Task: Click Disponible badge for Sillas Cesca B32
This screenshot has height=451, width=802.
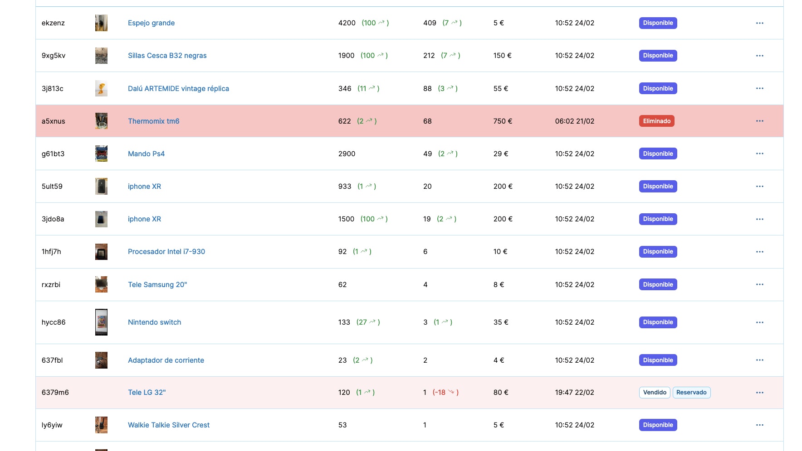Action: [x=658, y=56]
